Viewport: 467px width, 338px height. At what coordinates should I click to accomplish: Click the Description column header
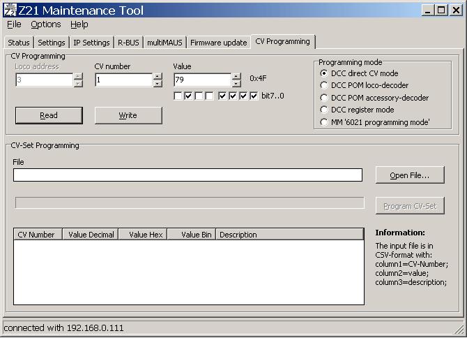290,235
